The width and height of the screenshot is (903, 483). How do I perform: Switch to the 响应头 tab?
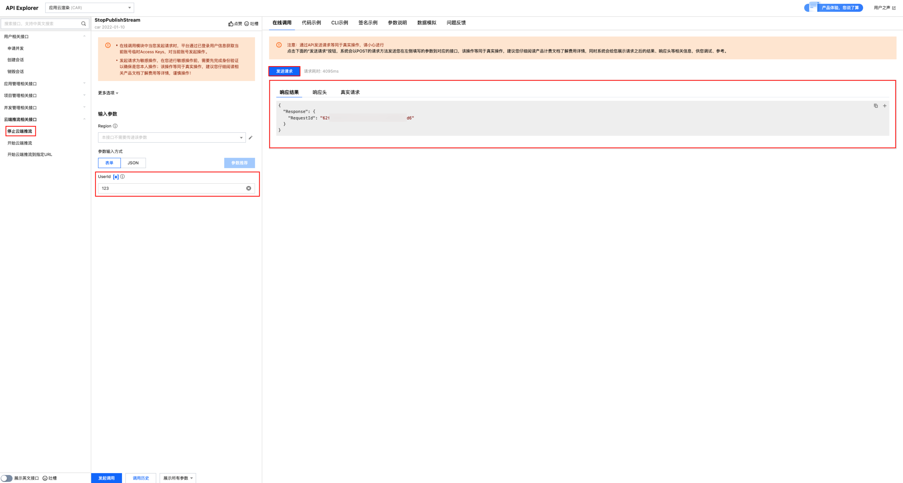coord(319,92)
